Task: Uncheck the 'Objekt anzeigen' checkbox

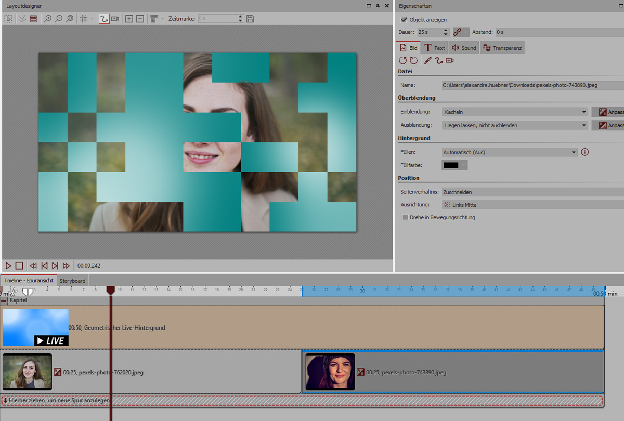Action: 404,20
